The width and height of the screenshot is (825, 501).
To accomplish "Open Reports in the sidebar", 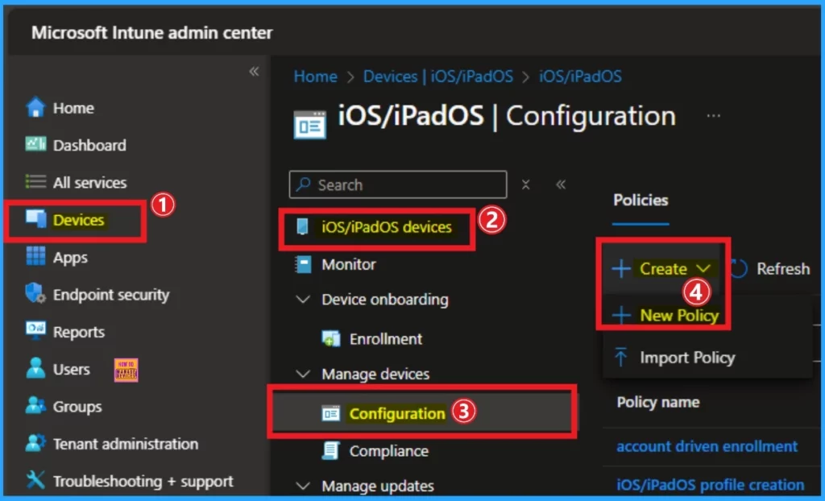I will [79, 332].
